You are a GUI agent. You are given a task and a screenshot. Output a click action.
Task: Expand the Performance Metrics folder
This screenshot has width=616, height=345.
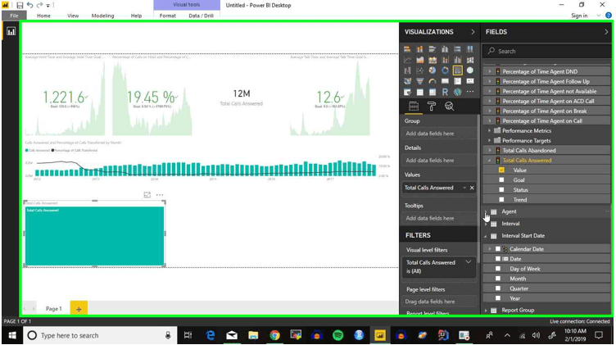(490, 130)
